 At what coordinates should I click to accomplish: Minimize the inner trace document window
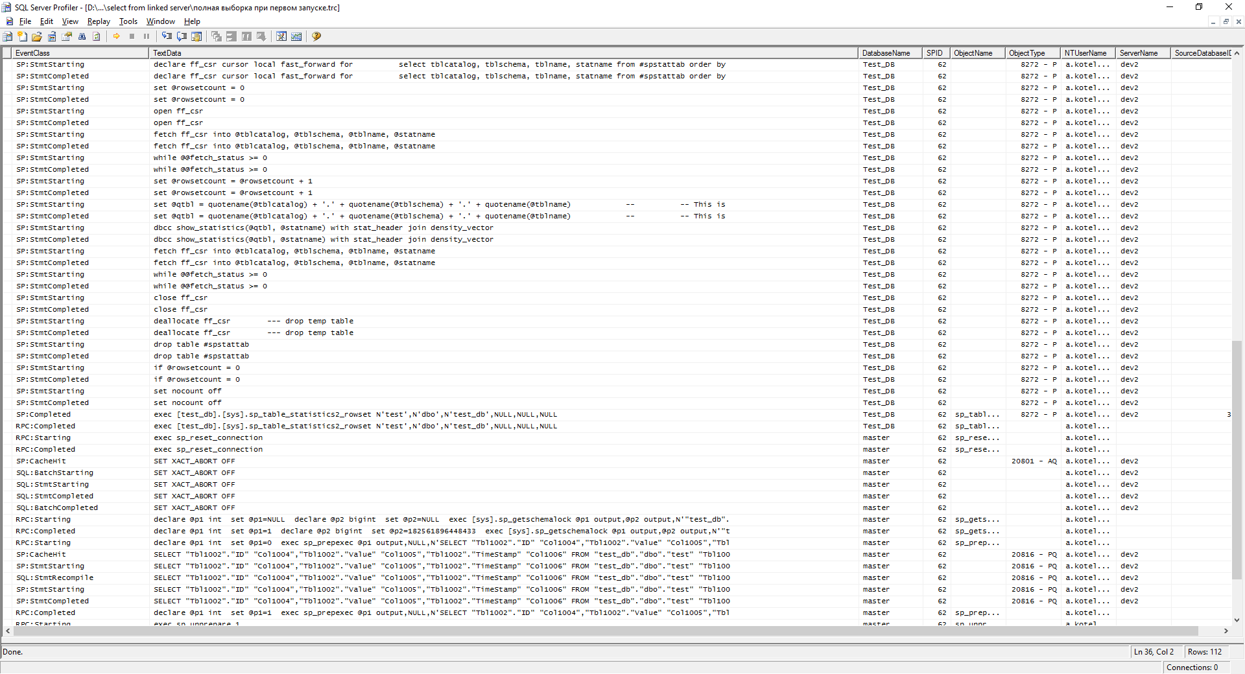coord(1213,21)
